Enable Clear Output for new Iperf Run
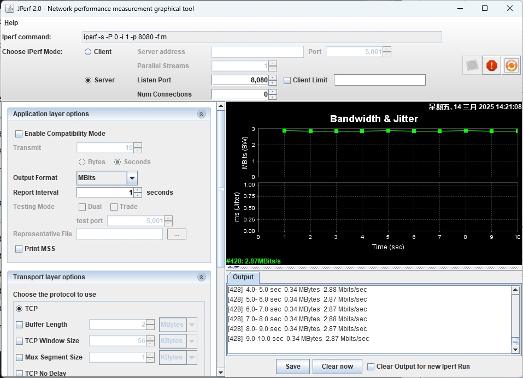The height and width of the screenshot is (378, 523). click(371, 367)
